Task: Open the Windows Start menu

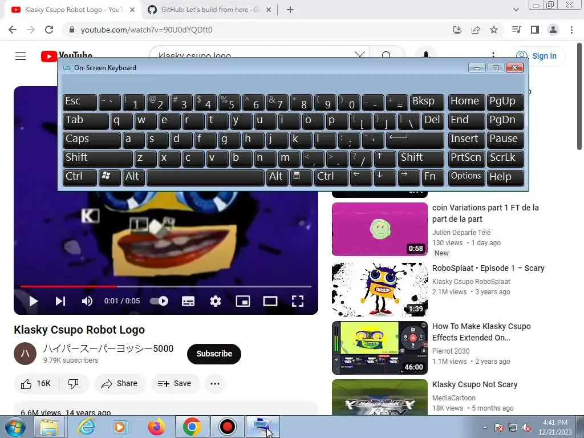Action: [15, 427]
